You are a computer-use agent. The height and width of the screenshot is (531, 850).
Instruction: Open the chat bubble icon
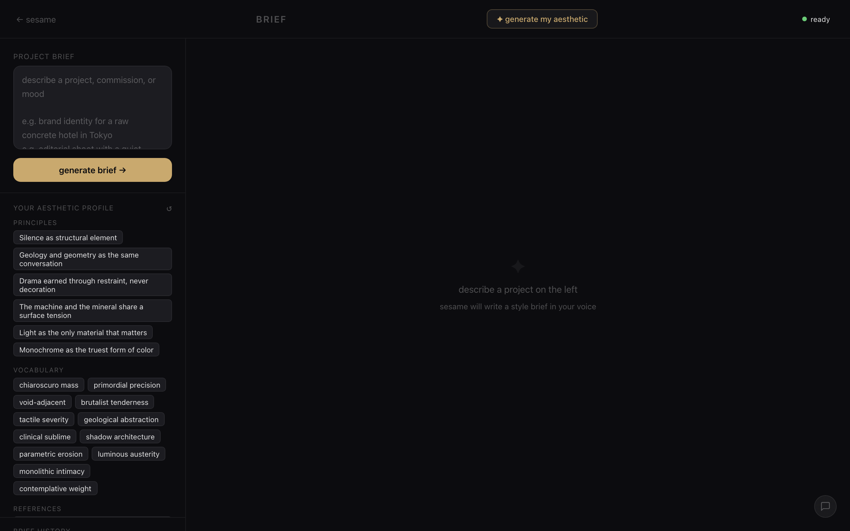click(825, 506)
